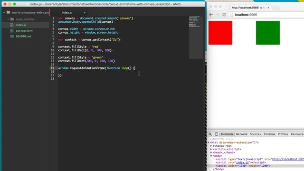Viewport: 304px width, 171px height.
Task: Click the project root folder icon
Action: click(9, 12)
